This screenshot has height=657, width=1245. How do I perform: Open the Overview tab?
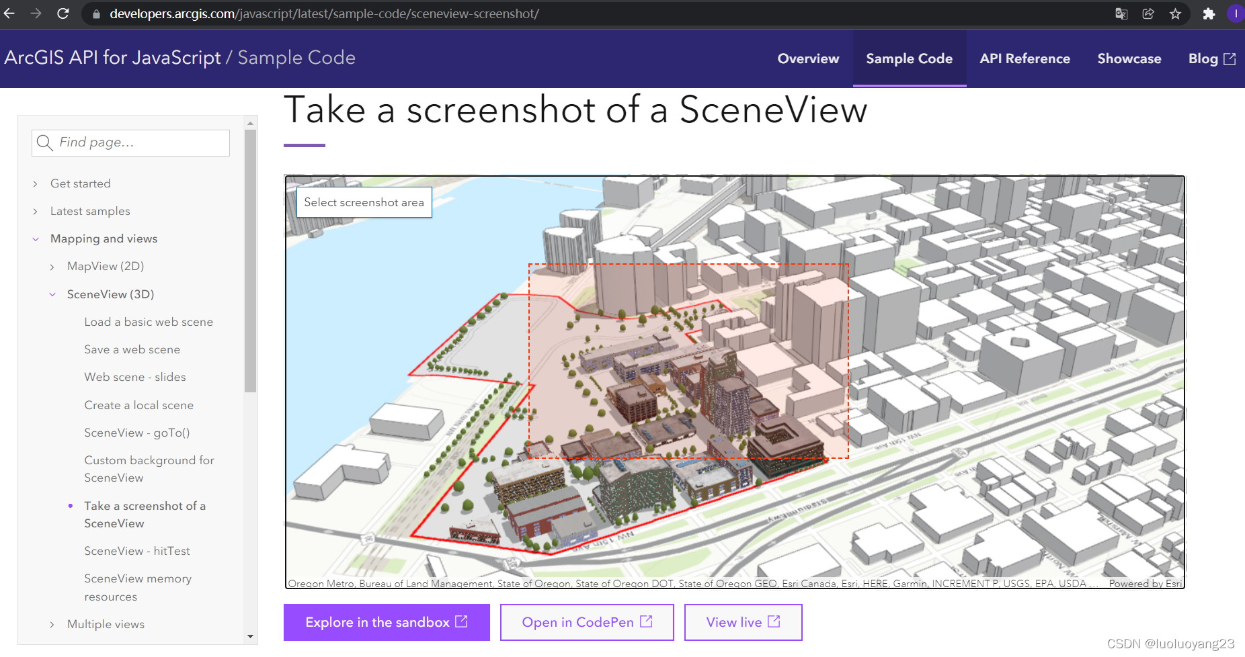[x=808, y=59]
